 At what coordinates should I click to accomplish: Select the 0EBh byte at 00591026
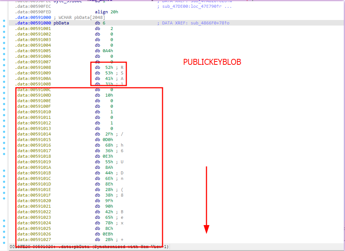coord(108,234)
